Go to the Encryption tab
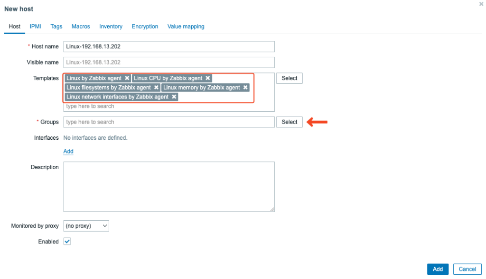Screen dimensions: 486x279 tap(145, 27)
